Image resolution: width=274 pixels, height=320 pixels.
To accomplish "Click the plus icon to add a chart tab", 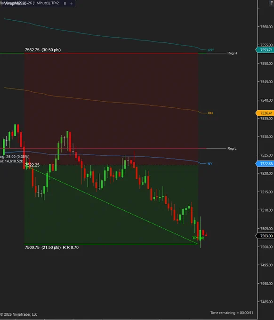I will (x=71, y=3).
